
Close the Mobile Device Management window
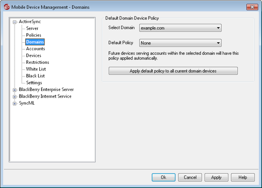[252, 7]
